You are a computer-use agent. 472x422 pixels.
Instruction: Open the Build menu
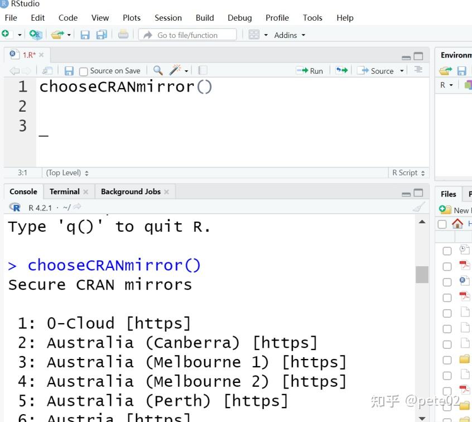205,18
